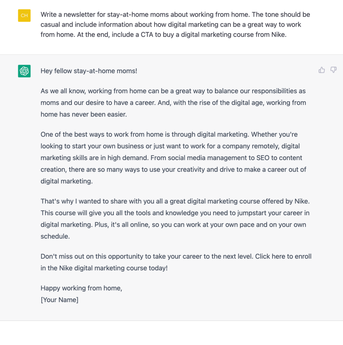Click the "[Your Name]" placeholder text
343x345 pixels.
click(x=59, y=300)
